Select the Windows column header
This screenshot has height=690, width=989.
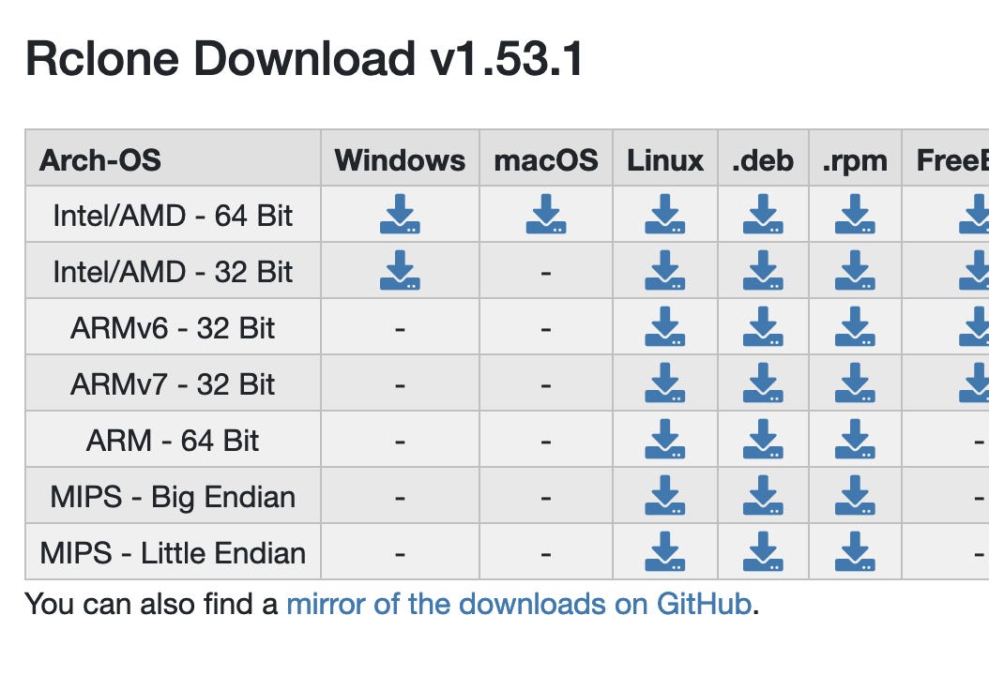[399, 159]
